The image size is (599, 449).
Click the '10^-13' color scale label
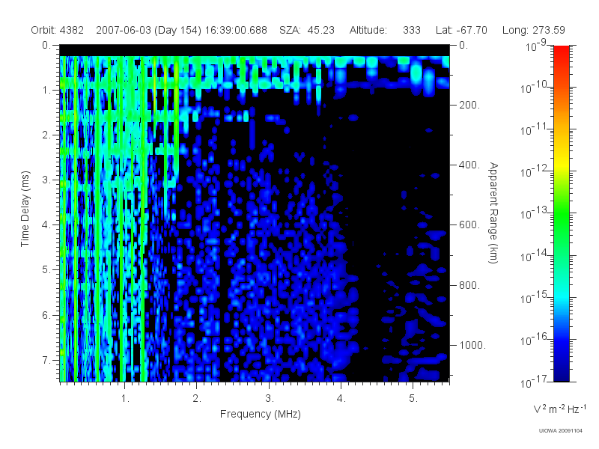(x=535, y=213)
